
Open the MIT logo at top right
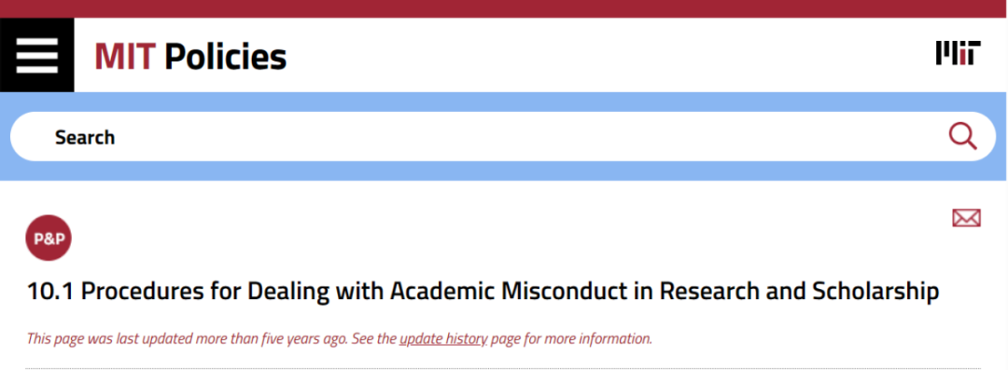[x=958, y=53]
